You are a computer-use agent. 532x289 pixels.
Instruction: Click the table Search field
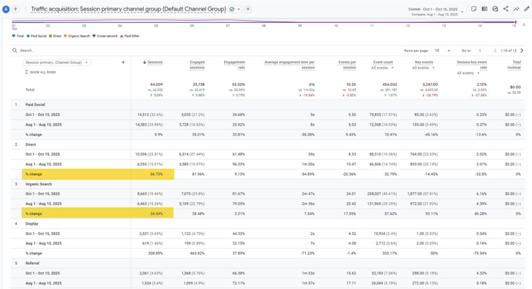(52, 50)
